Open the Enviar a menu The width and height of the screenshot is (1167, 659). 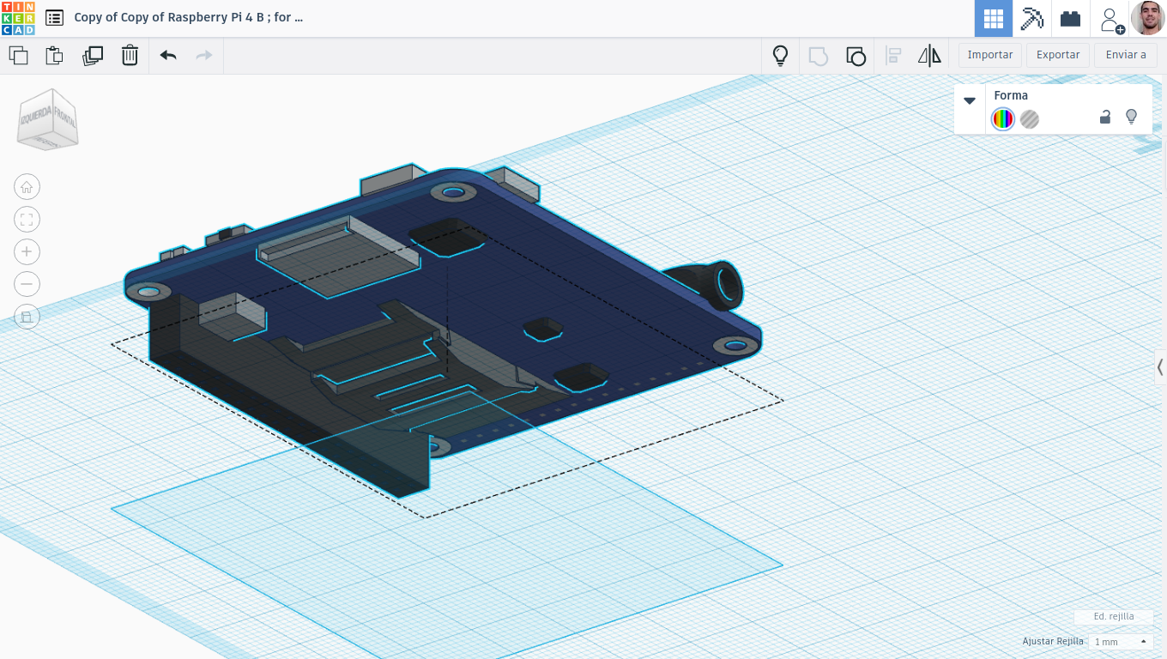(1126, 55)
